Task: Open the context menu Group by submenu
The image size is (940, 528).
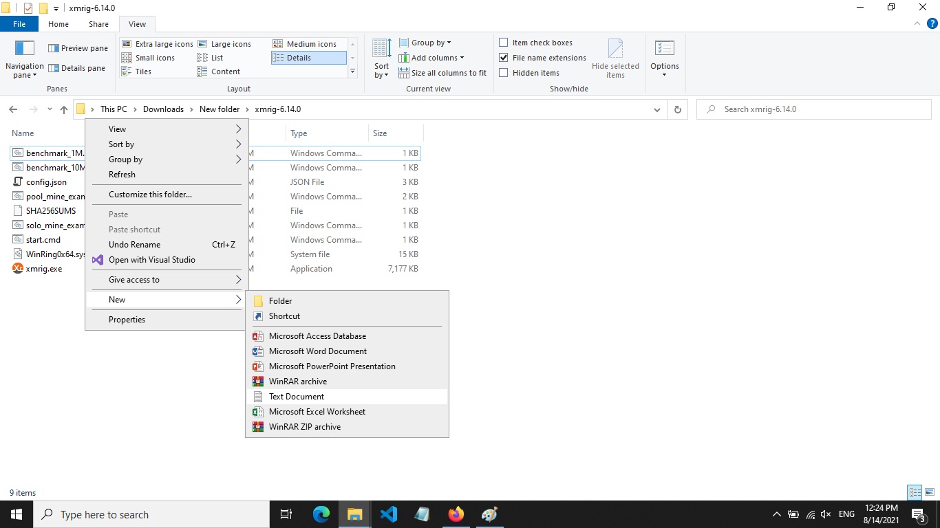Action: pyautogui.click(x=166, y=159)
